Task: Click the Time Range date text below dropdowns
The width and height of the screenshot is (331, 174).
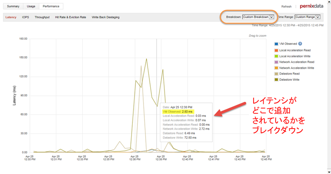Action: point(288,25)
